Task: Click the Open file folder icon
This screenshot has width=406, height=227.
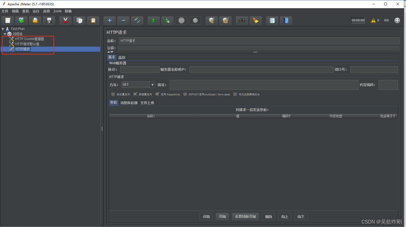Action: pyautogui.click(x=35, y=20)
